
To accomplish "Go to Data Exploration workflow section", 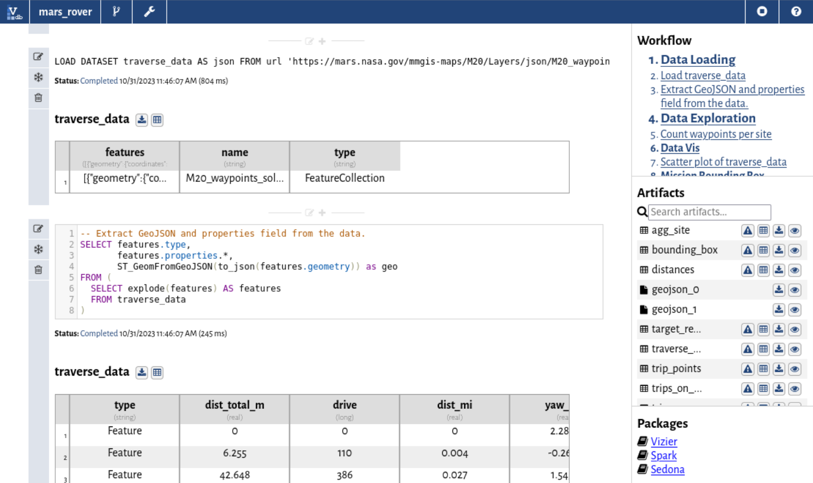I will coord(708,118).
